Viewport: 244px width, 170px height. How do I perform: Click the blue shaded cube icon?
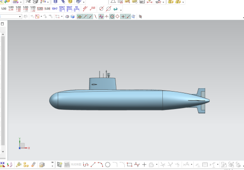tap(73, 16)
